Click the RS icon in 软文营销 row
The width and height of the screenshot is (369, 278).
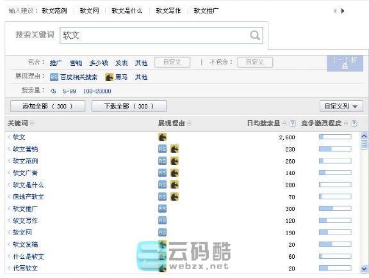[x=162, y=149]
